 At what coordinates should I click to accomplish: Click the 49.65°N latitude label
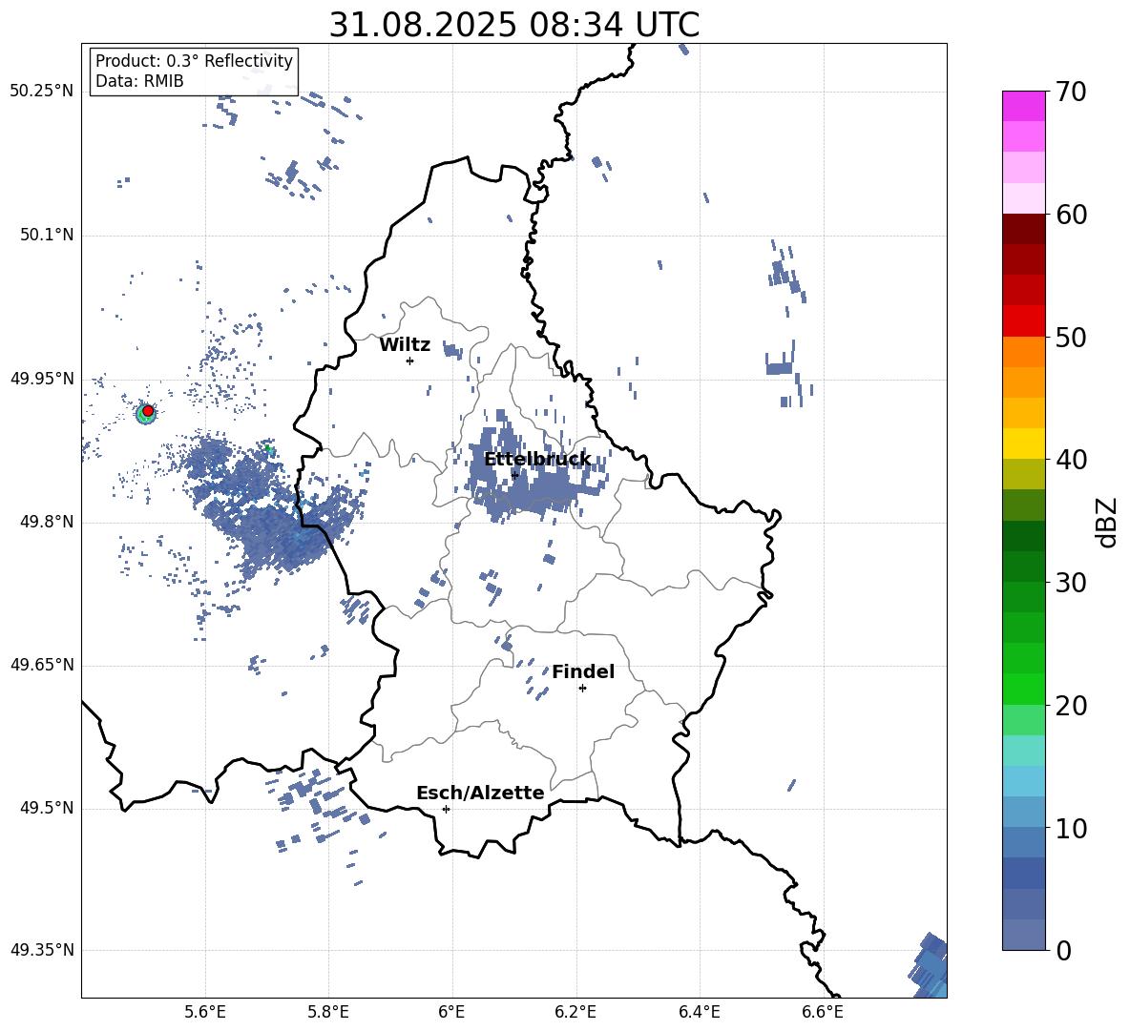[x=42, y=665]
